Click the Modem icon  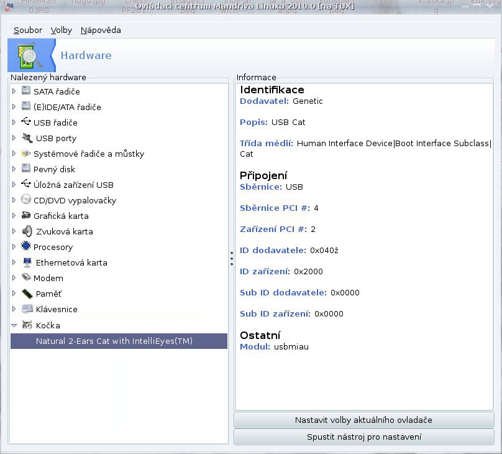(26, 277)
